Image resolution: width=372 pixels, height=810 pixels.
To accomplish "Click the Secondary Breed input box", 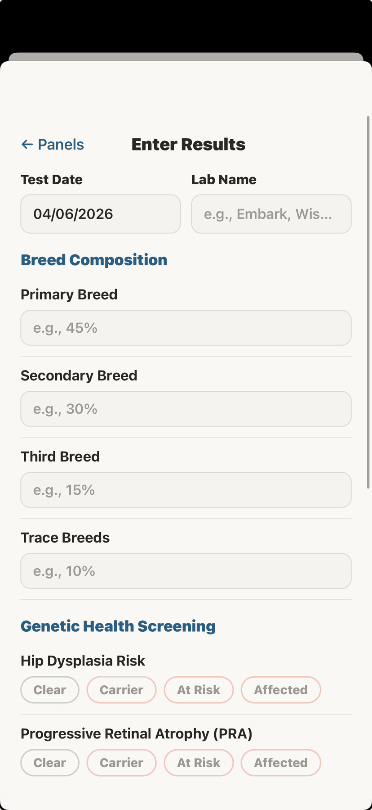I will [x=186, y=409].
